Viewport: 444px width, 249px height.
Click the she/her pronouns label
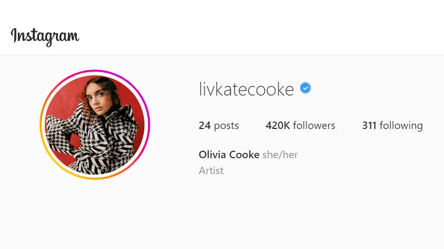tap(280, 154)
